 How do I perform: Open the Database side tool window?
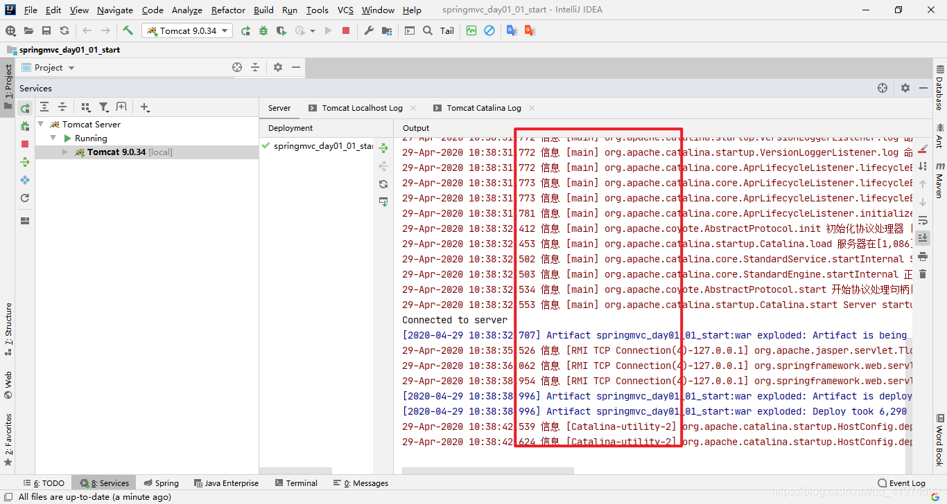(x=939, y=88)
